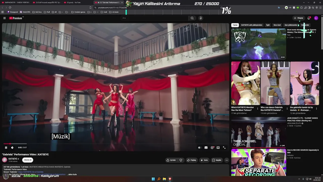Open the browser main menu
The height and width of the screenshot is (182, 323).
pyautogui.click(x=321, y=8)
